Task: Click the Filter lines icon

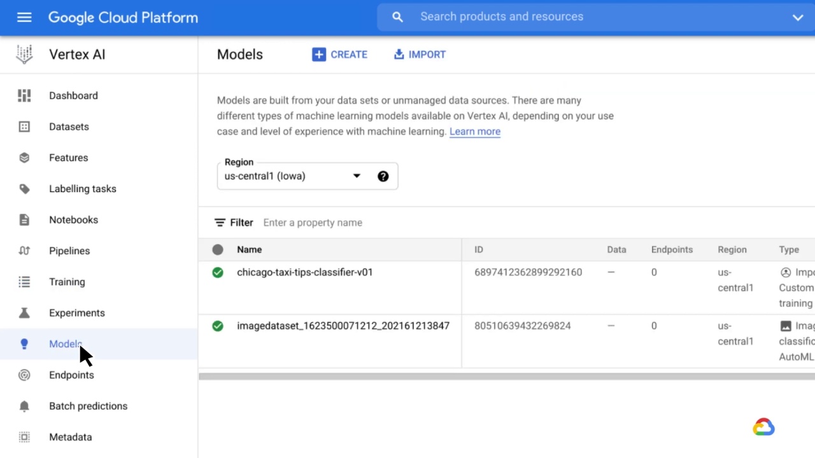Action: pyautogui.click(x=220, y=223)
